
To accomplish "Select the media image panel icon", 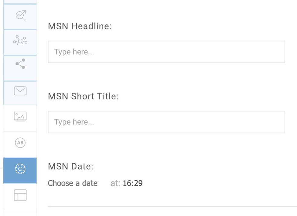I will point(20,116).
